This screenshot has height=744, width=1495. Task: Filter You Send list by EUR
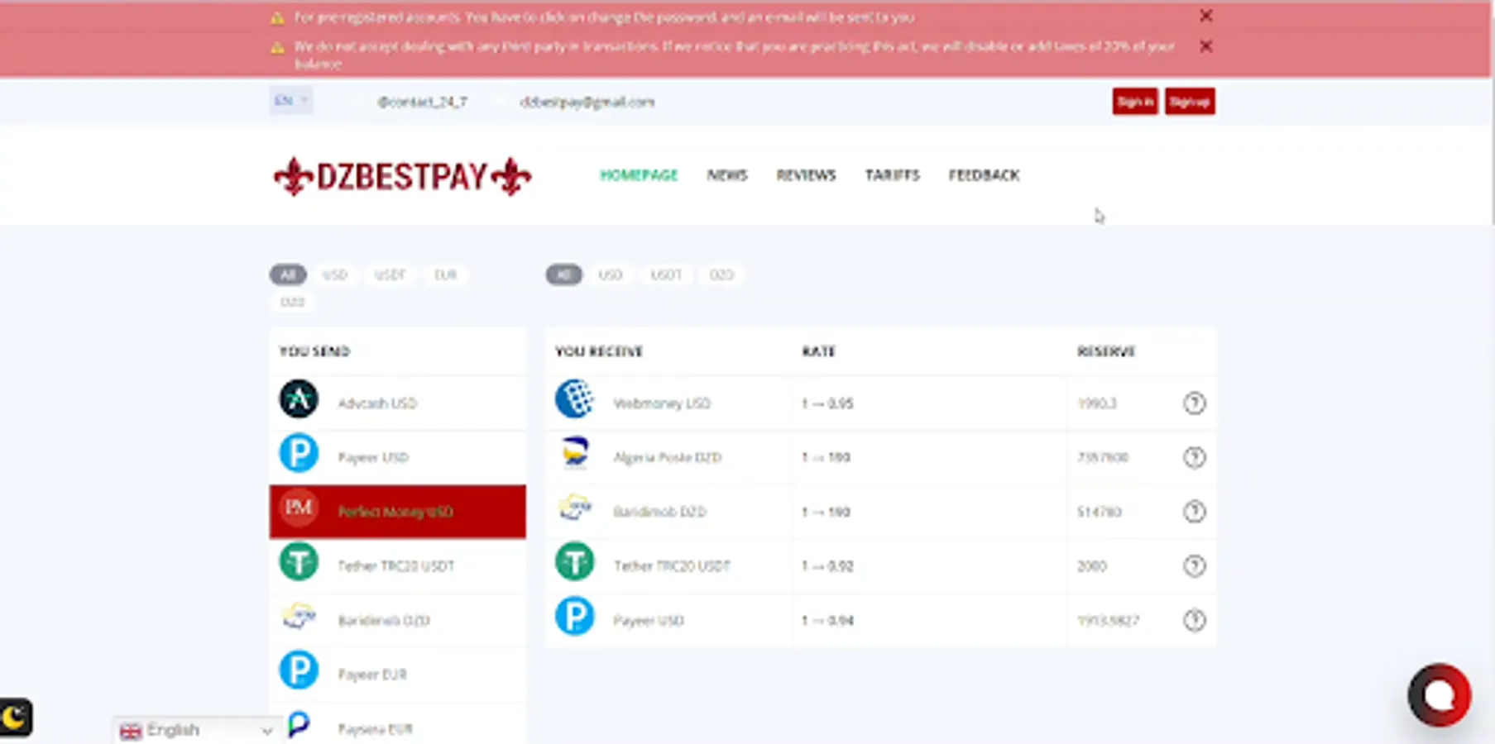point(445,274)
